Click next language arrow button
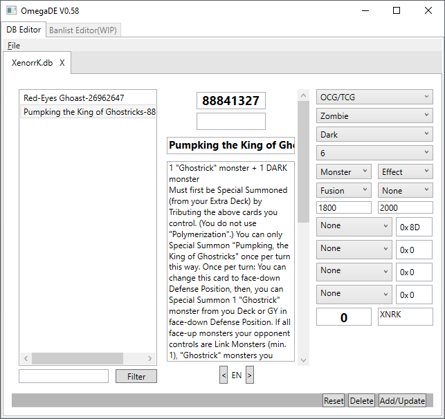 (x=250, y=375)
